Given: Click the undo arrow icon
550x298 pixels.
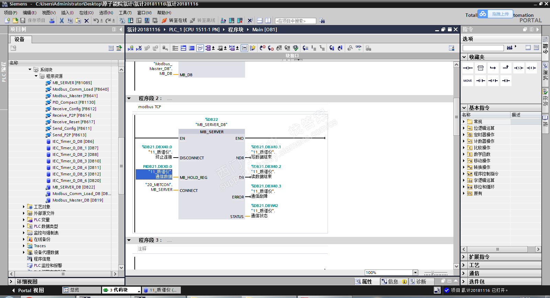Looking at the screenshot, I should 96,21.
